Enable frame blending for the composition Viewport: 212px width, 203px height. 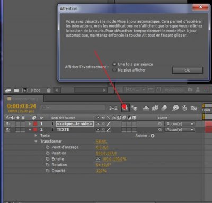coord(155,108)
